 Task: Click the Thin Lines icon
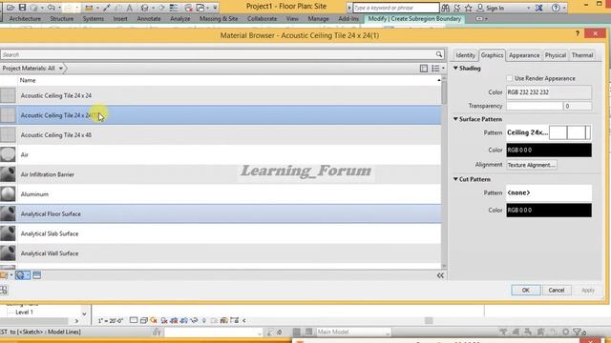pos(174,8)
